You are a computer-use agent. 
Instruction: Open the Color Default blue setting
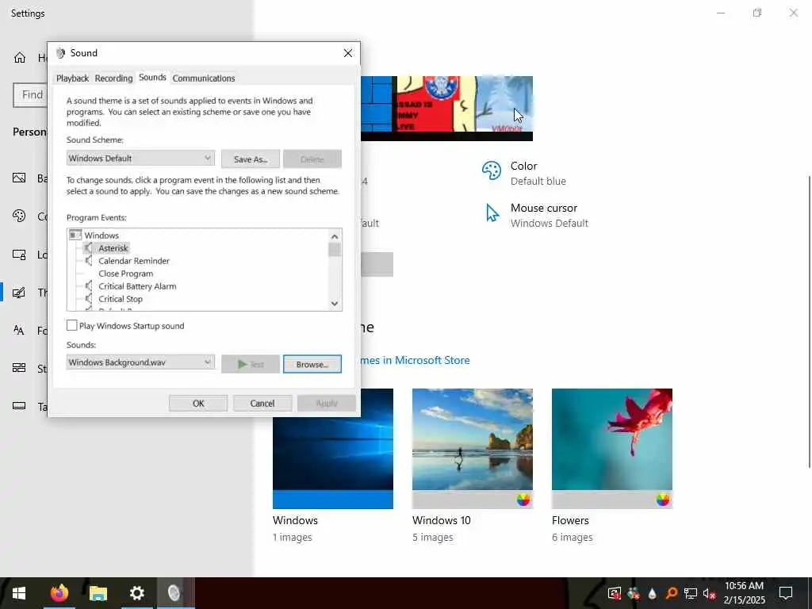pos(524,173)
